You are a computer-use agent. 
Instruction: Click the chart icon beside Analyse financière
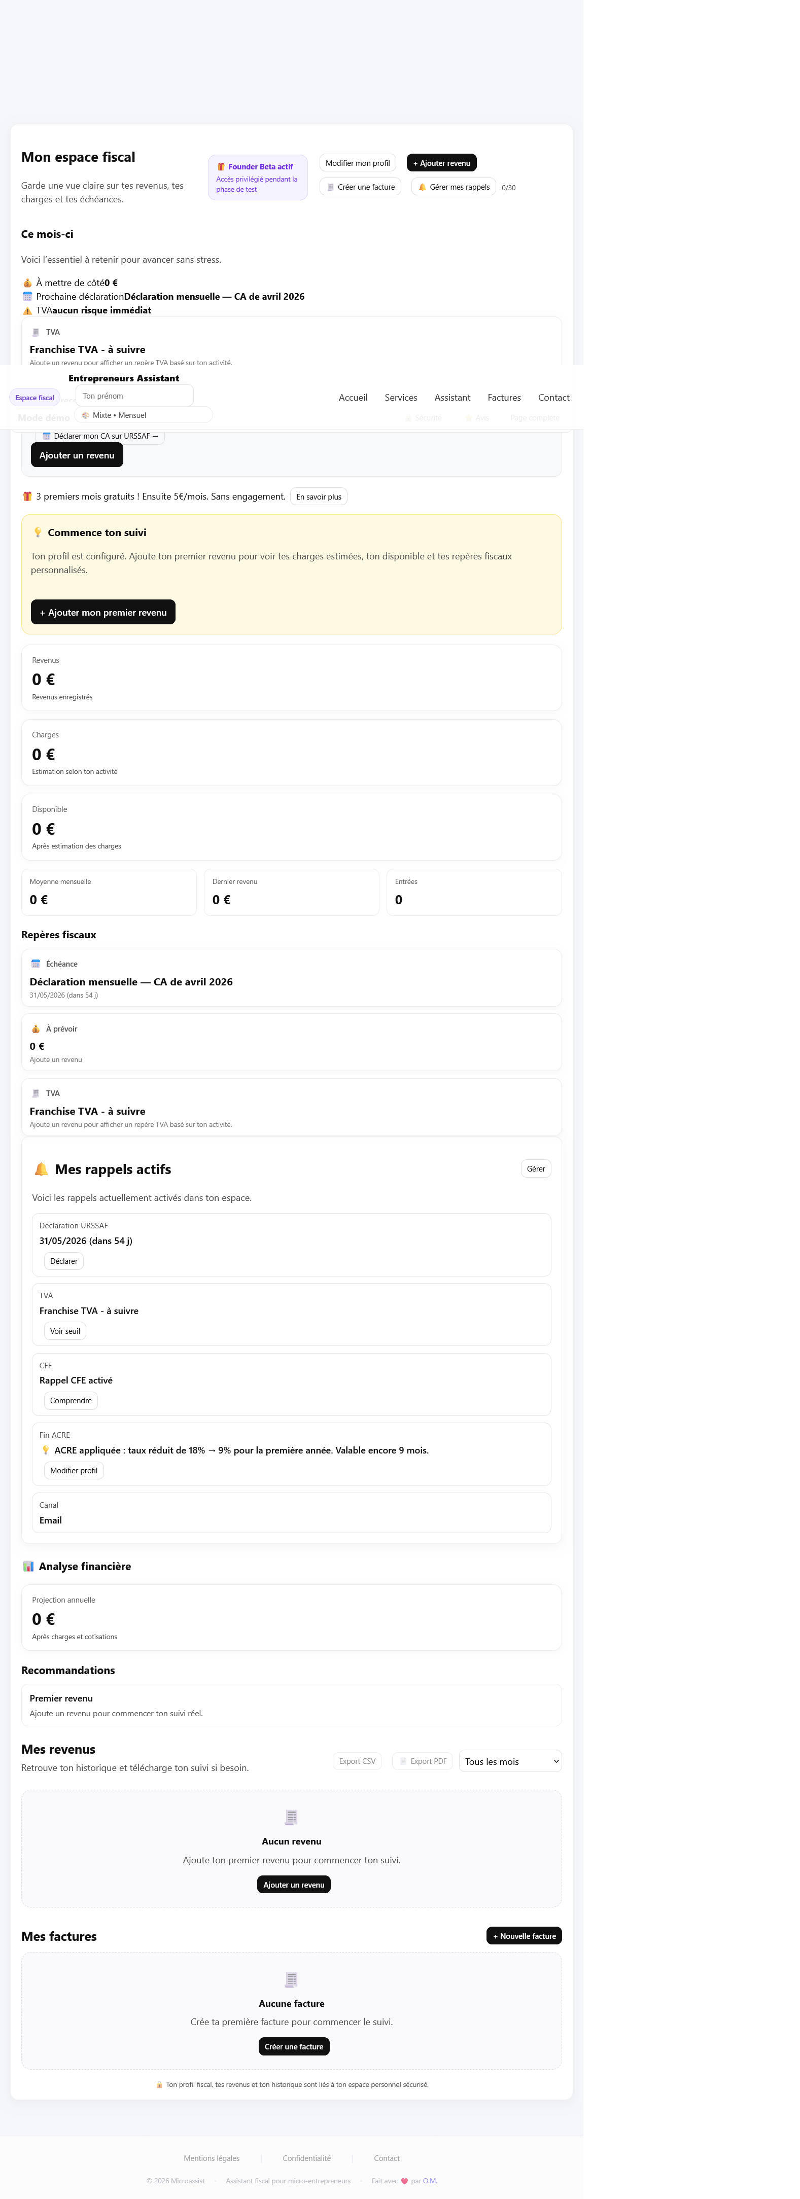click(x=28, y=1567)
